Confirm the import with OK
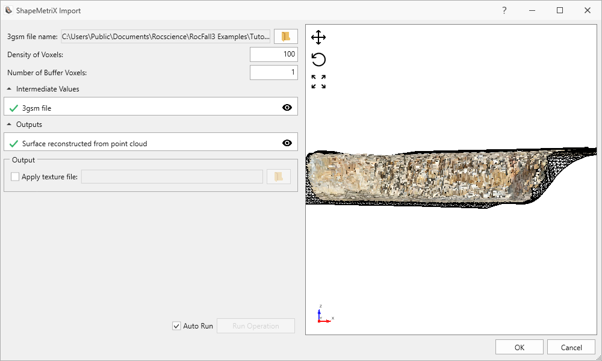The height and width of the screenshot is (361, 602). click(x=519, y=347)
